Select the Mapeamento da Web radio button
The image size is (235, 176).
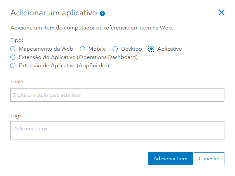[13, 49]
